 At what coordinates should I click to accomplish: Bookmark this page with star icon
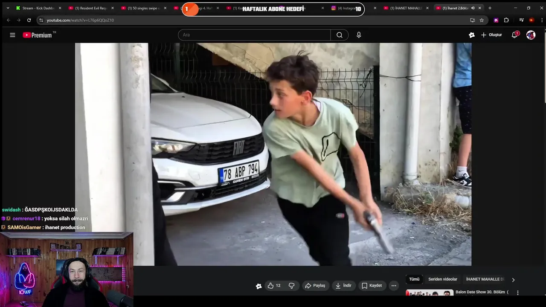pos(482,20)
